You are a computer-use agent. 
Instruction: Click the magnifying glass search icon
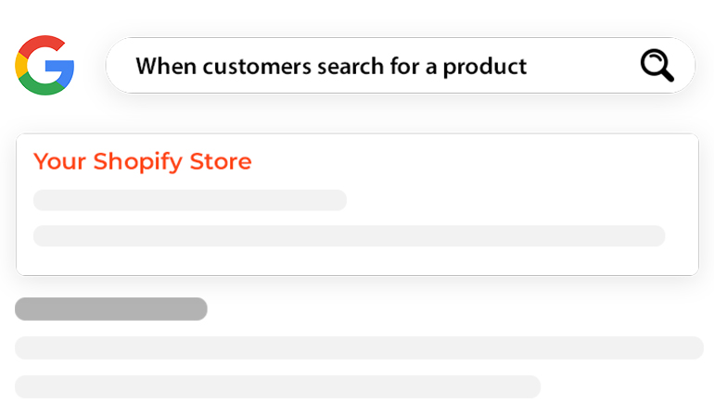(657, 66)
